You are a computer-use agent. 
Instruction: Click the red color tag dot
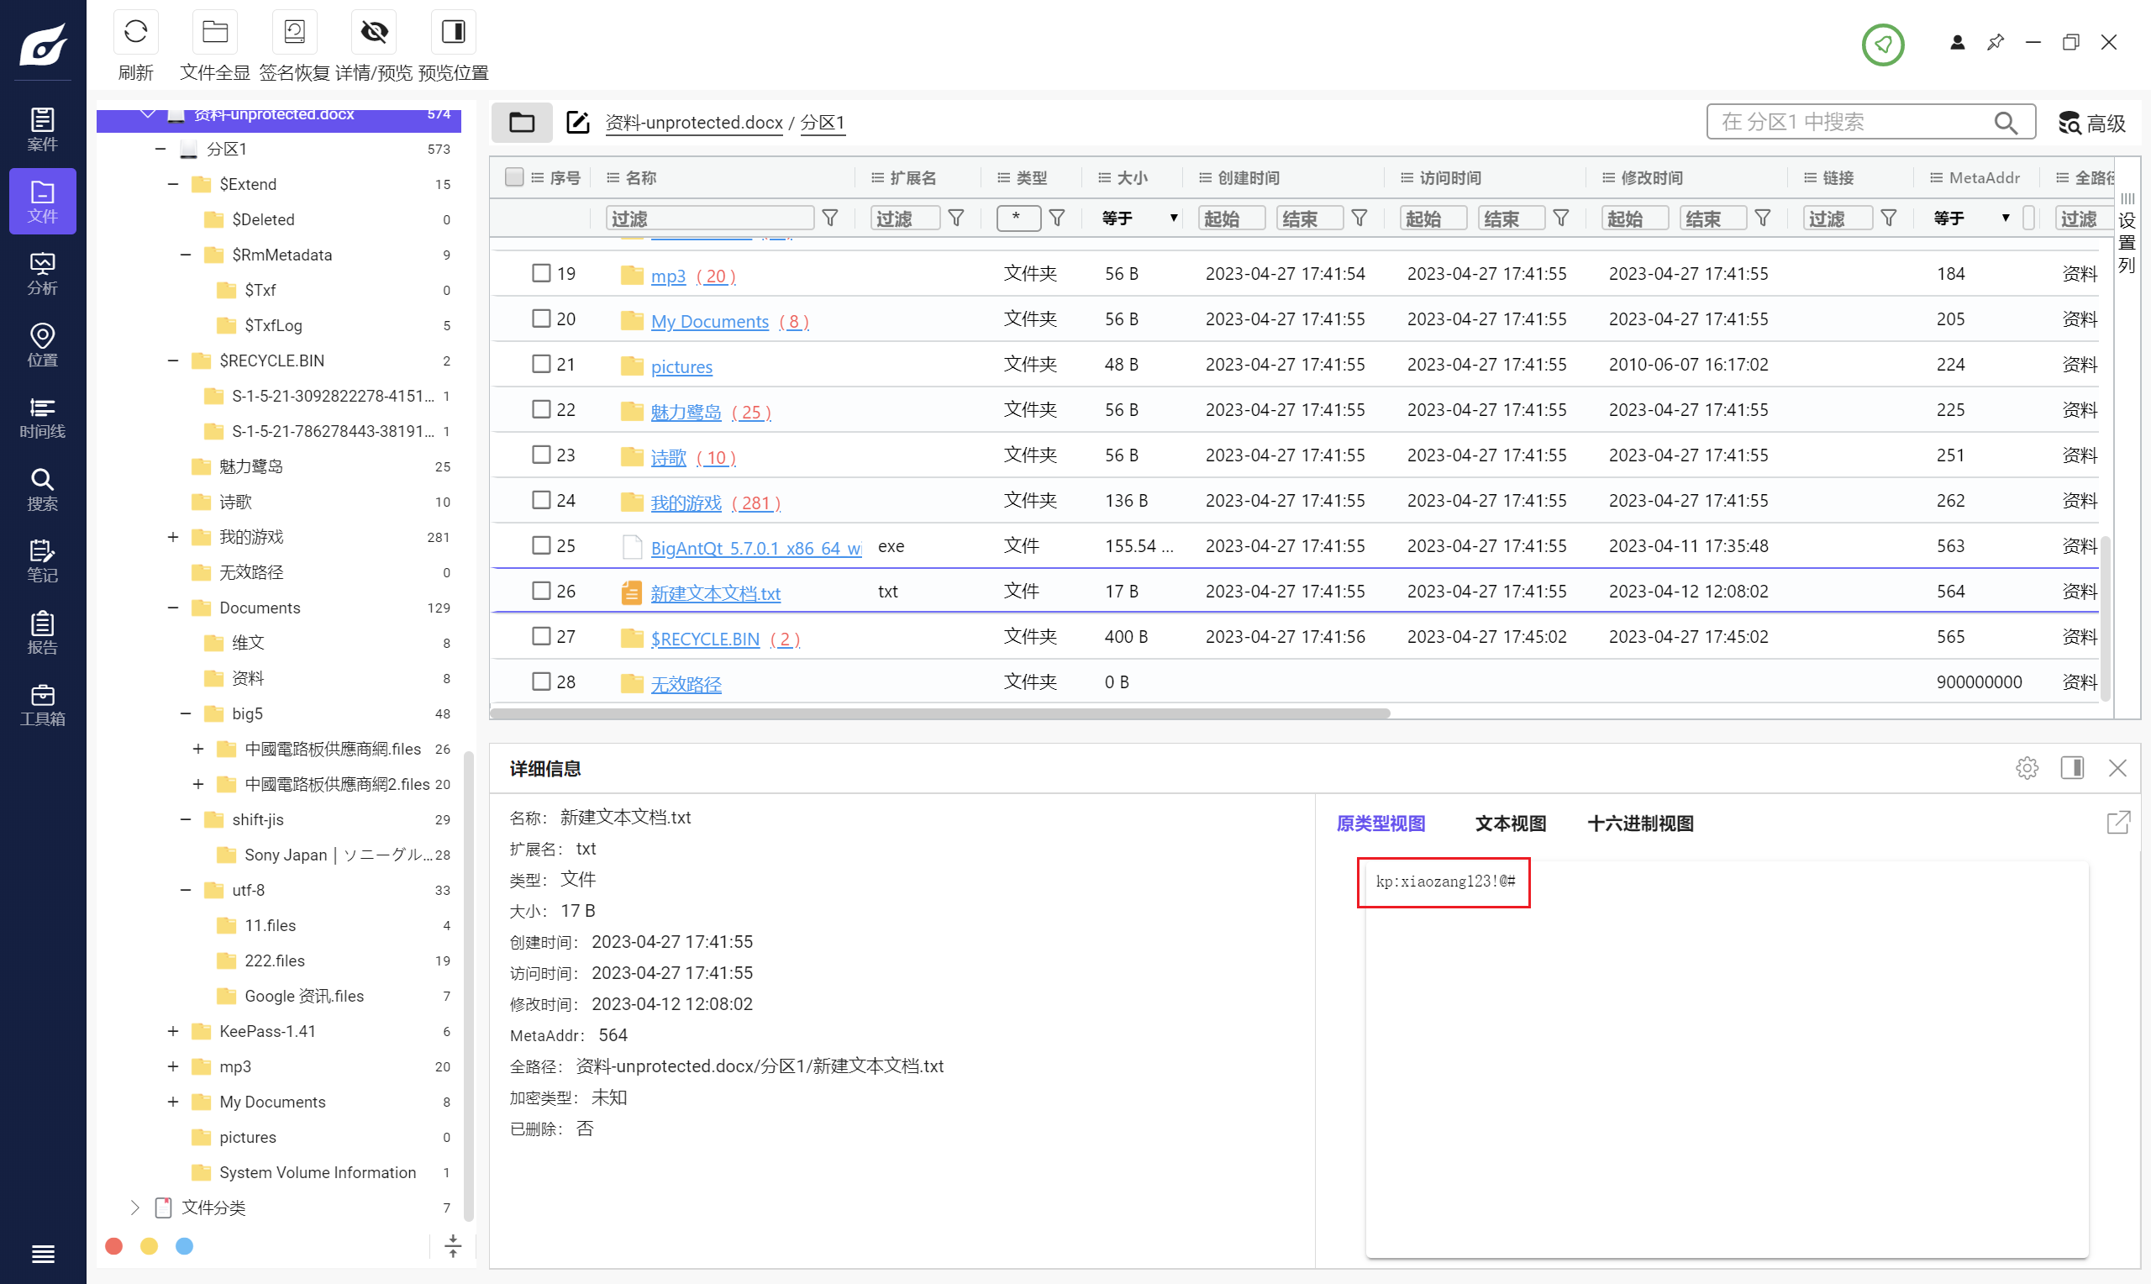[113, 1246]
